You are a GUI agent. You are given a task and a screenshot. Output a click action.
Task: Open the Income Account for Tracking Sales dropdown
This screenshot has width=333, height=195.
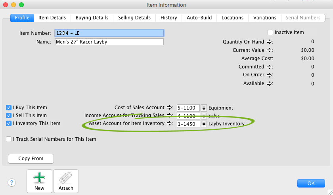click(x=204, y=116)
